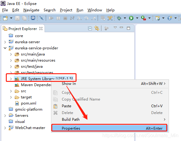Expand the JRE System Library node
The width and height of the screenshot is (181, 141).
coord(11,79)
